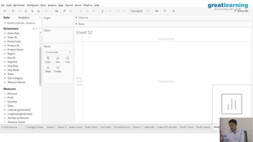253x142 pixels.
Task: Click the Sort Descending icon
Action: (x=94, y=11)
